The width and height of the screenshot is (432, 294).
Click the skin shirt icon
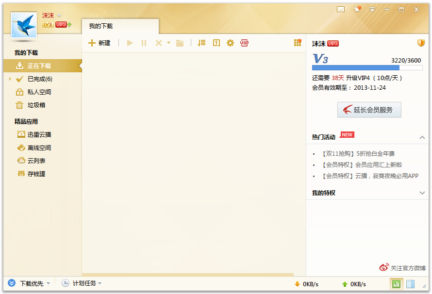click(357, 9)
